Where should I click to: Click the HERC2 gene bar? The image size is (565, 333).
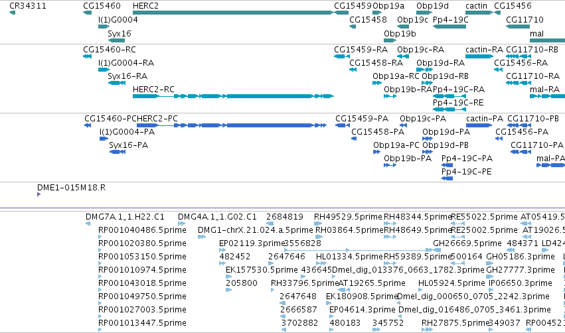point(234,13)
